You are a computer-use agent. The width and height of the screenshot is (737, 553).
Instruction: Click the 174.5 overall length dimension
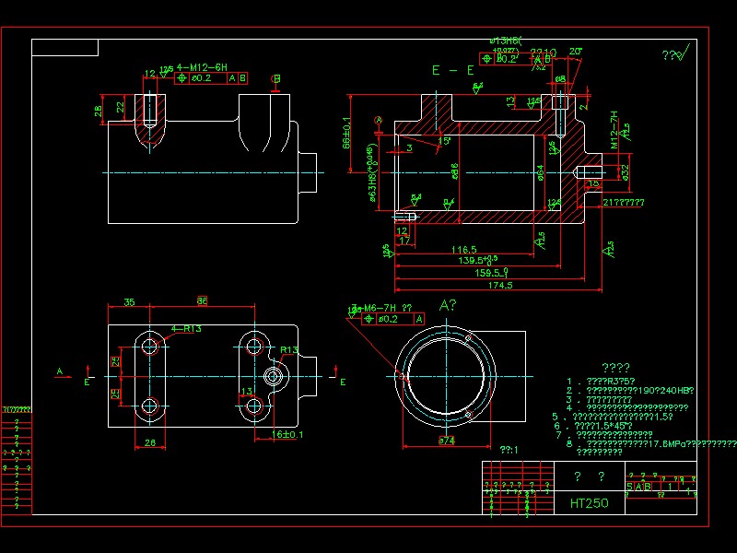(500, 285)
